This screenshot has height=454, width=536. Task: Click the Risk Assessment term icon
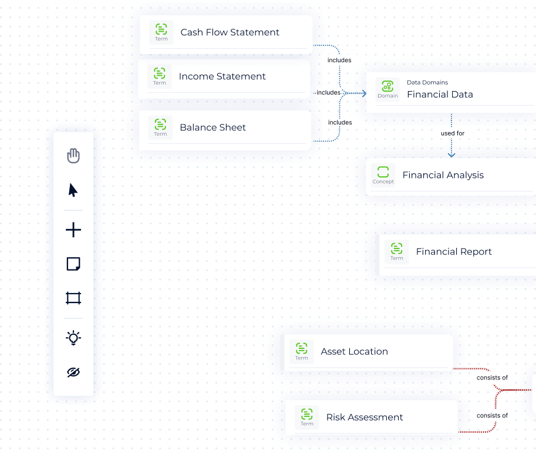pyautogui.click(x=306, y=416)
